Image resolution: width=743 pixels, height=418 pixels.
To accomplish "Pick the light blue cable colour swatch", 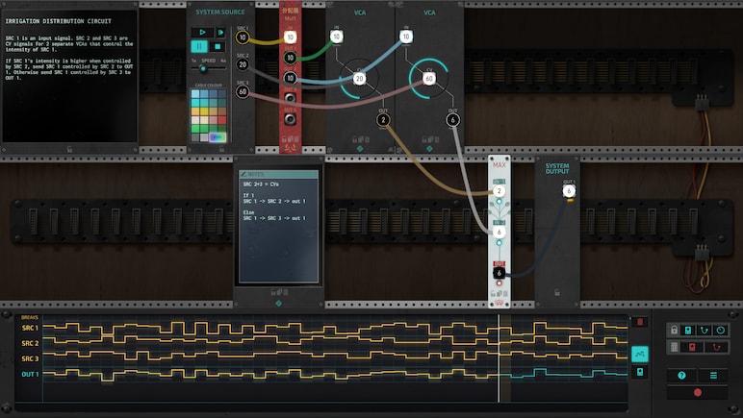I will 195,93.
